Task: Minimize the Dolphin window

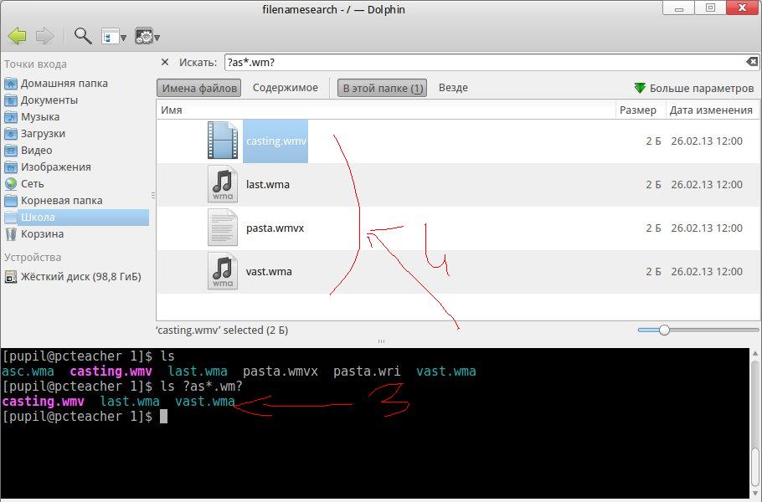Action: [x=679, y=8]
